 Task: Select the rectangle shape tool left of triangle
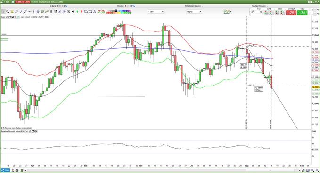[90, 12]
